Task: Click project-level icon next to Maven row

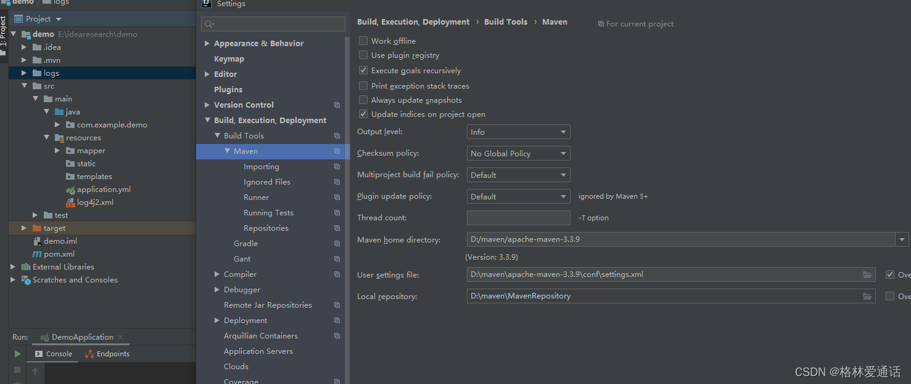Action: 337,151
